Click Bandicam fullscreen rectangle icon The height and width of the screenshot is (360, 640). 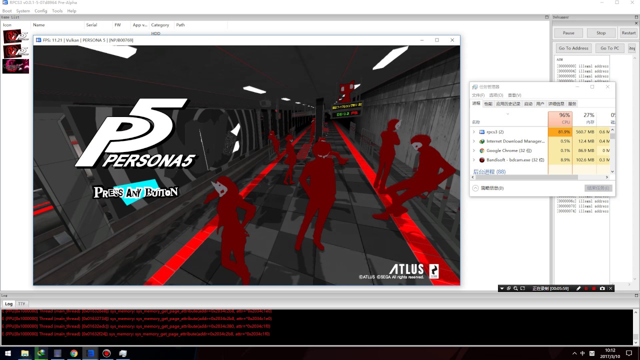[x=522, y=288]
